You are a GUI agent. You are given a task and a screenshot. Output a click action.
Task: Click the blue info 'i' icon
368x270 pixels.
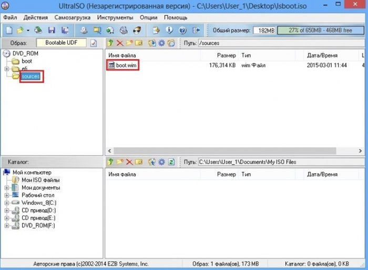click(169, 30)
